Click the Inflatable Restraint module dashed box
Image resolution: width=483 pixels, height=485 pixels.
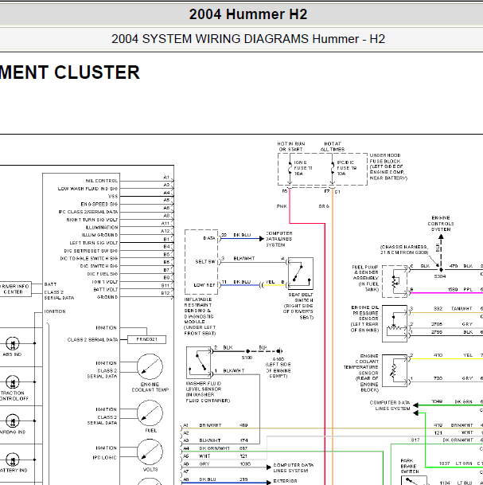201,262
